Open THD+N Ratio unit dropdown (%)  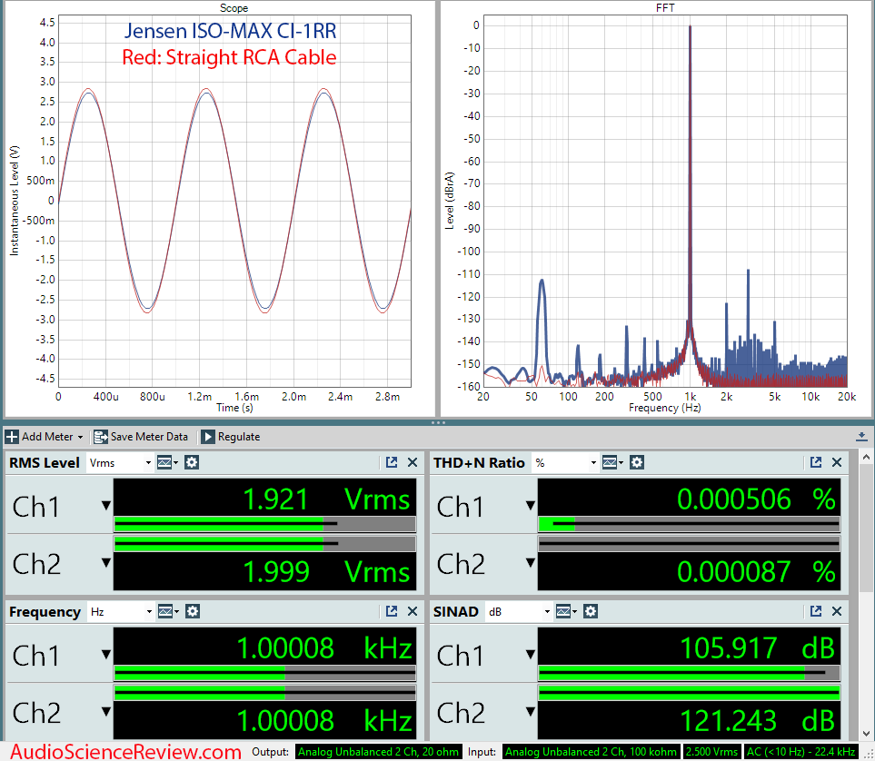565,462
